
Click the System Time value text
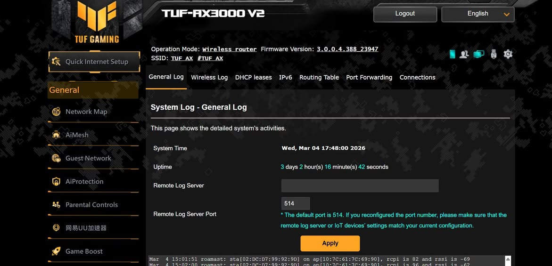(323, 148)
